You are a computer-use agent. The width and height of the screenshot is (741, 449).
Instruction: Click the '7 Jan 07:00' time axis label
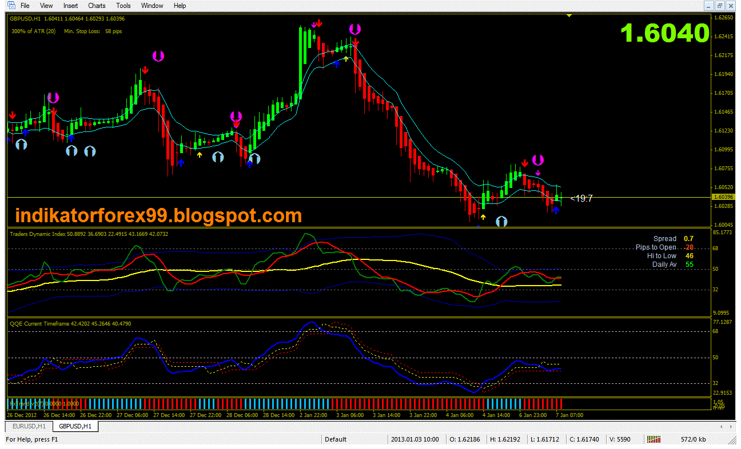pyautogui.click(x=570, y=415)
